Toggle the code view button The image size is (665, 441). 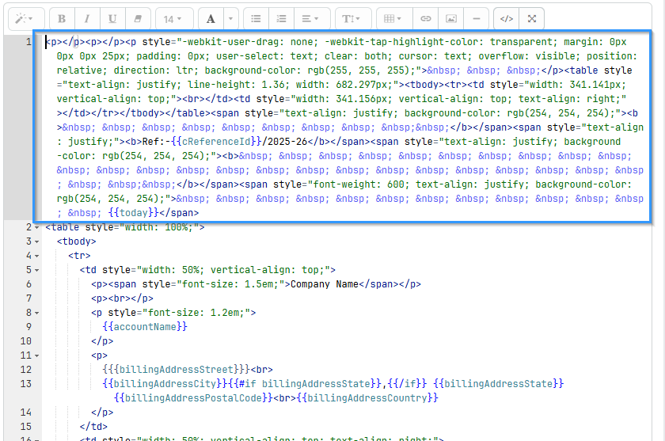(507, 18)
